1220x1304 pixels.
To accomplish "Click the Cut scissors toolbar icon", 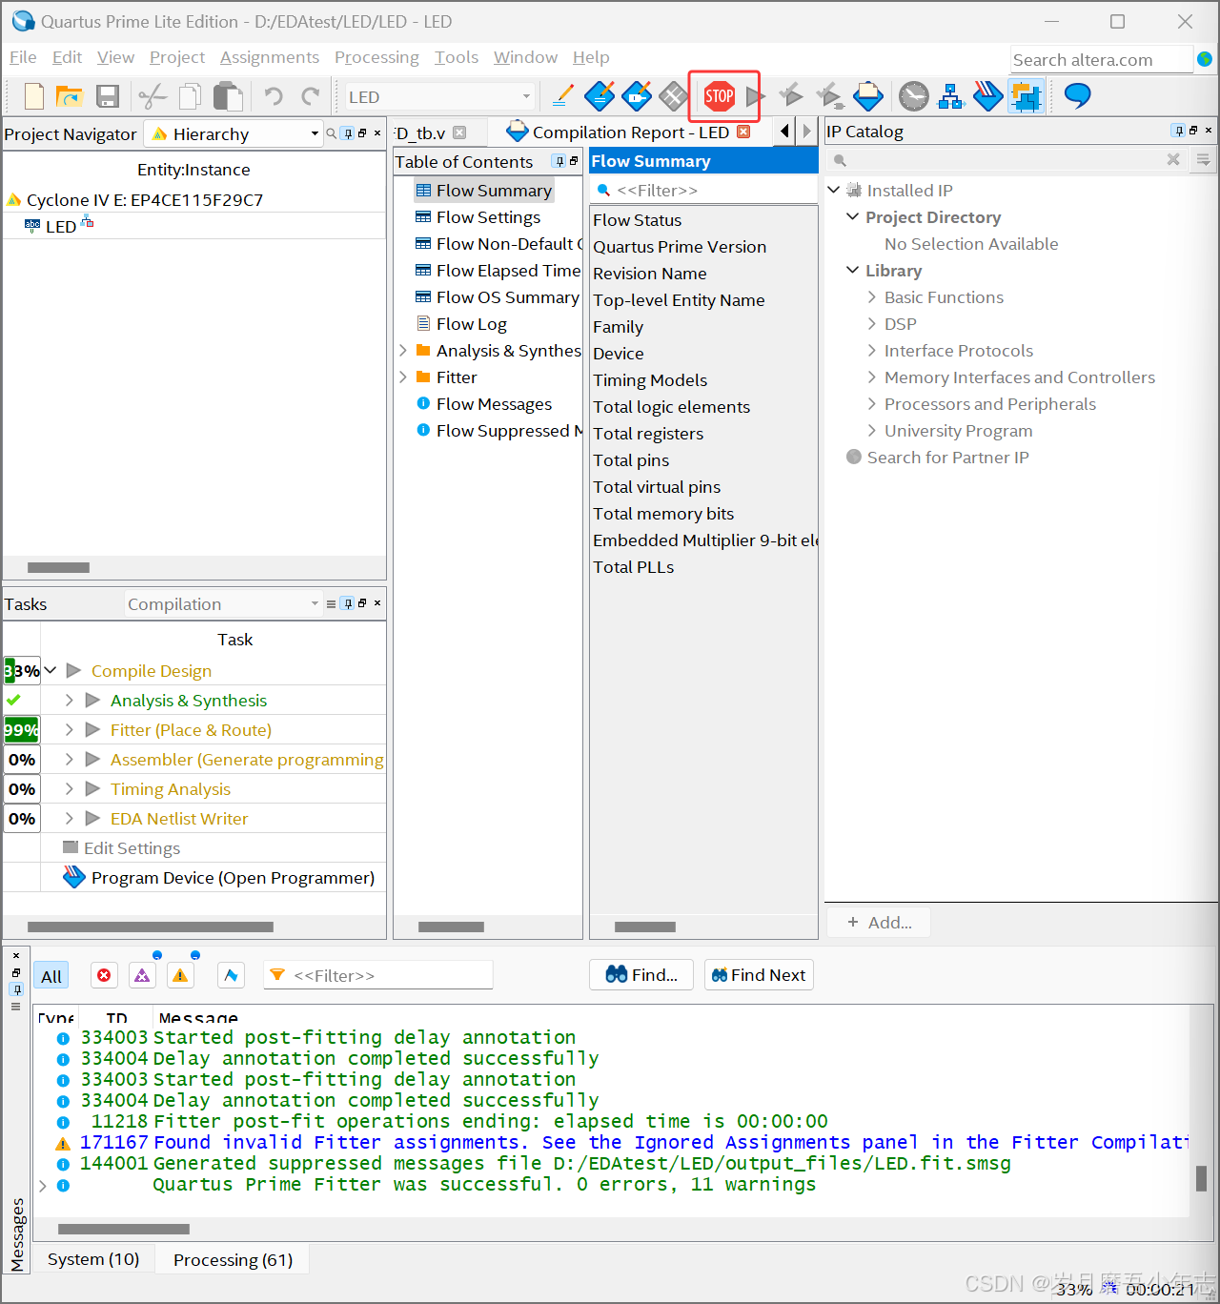I will (152, 96).
